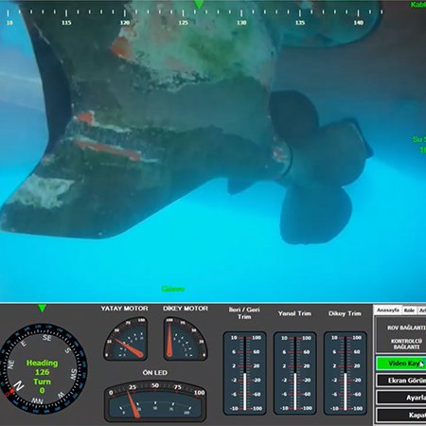
Task: Click the SE label on compass
Action: tap(47, 338)
